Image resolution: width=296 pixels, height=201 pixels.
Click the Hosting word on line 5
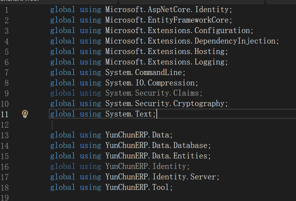[x=209, y=51]
